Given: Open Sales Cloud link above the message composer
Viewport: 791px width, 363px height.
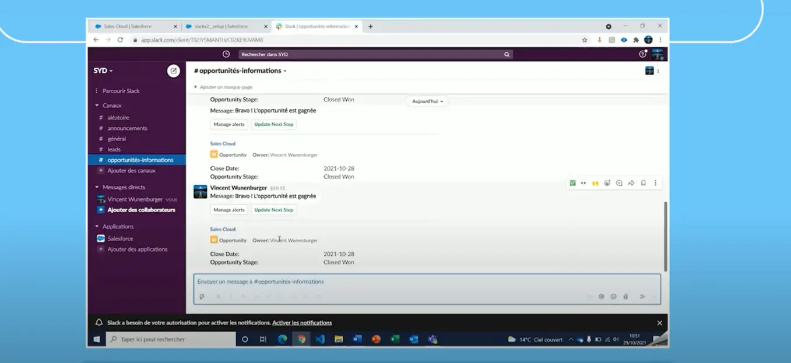Looking at the screenshot, I should [223, 229].
